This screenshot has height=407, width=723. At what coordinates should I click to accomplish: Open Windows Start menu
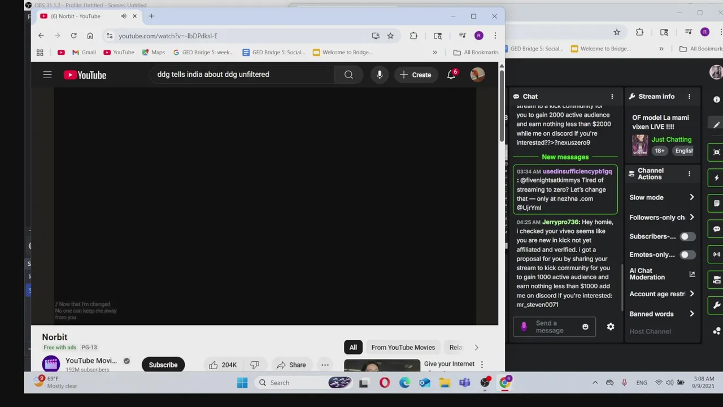click(242, 383)
